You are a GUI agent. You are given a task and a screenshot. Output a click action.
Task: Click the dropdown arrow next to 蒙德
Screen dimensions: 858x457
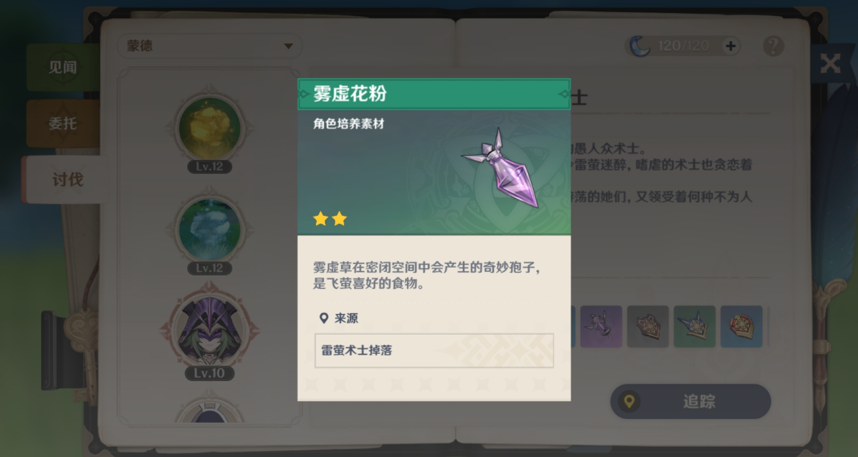(288, 46)
